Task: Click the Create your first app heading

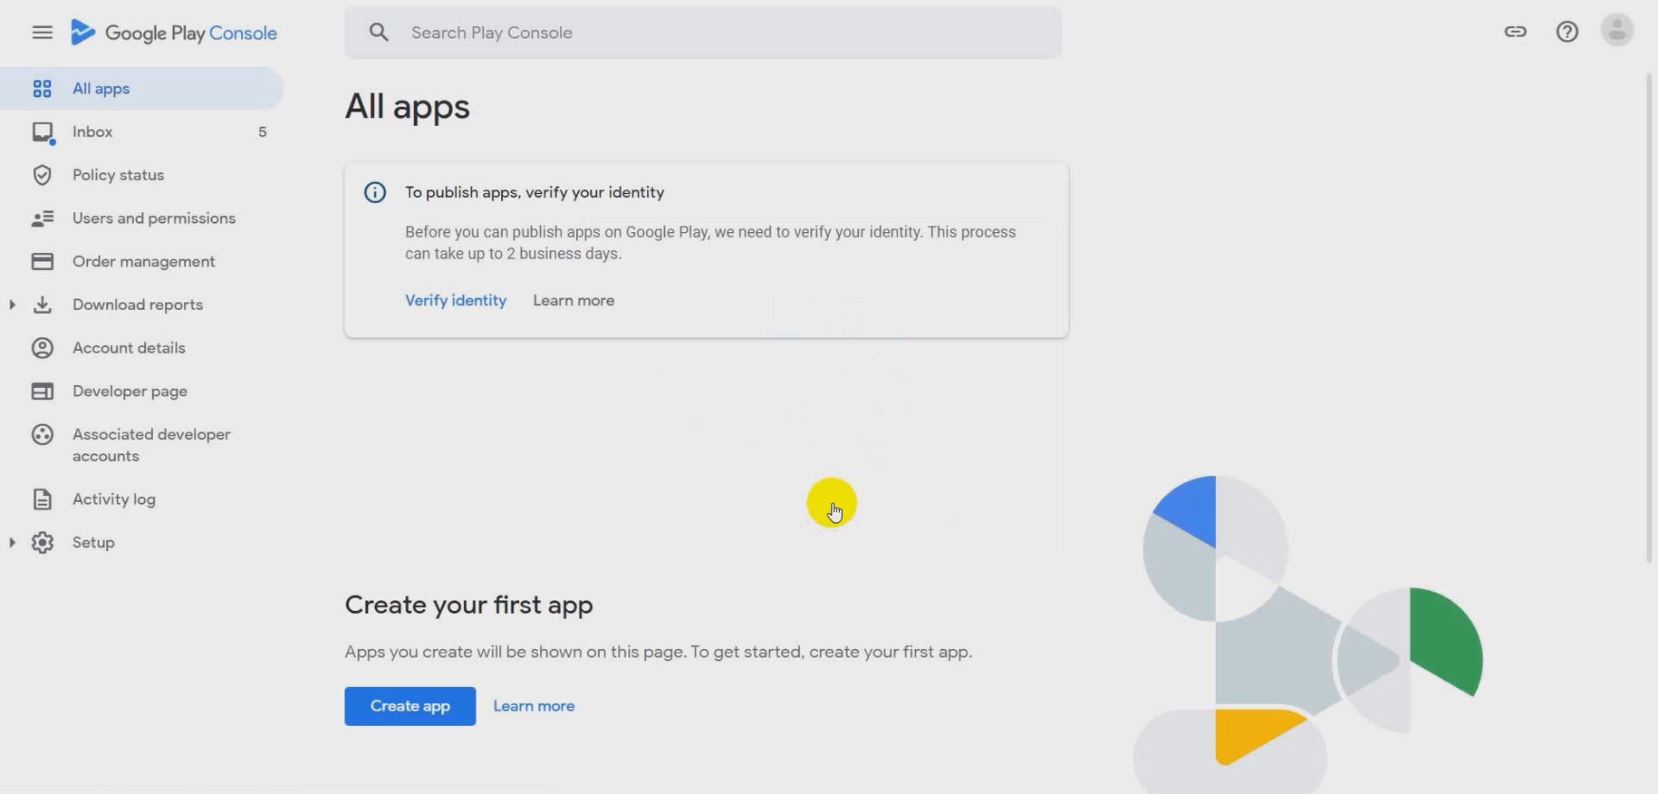Action: click(468, 605)
